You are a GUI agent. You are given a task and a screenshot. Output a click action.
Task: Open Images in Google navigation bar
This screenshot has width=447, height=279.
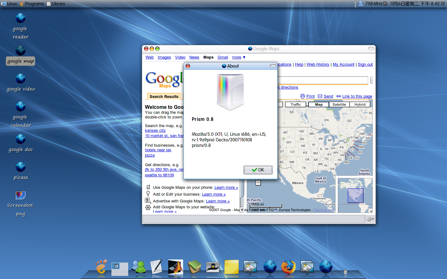(164, 57)
